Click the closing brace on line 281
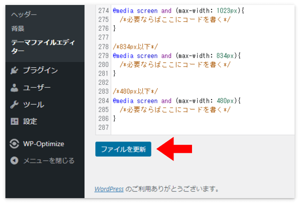The width and height of the screenshot is (300, 204). point(114,73)
